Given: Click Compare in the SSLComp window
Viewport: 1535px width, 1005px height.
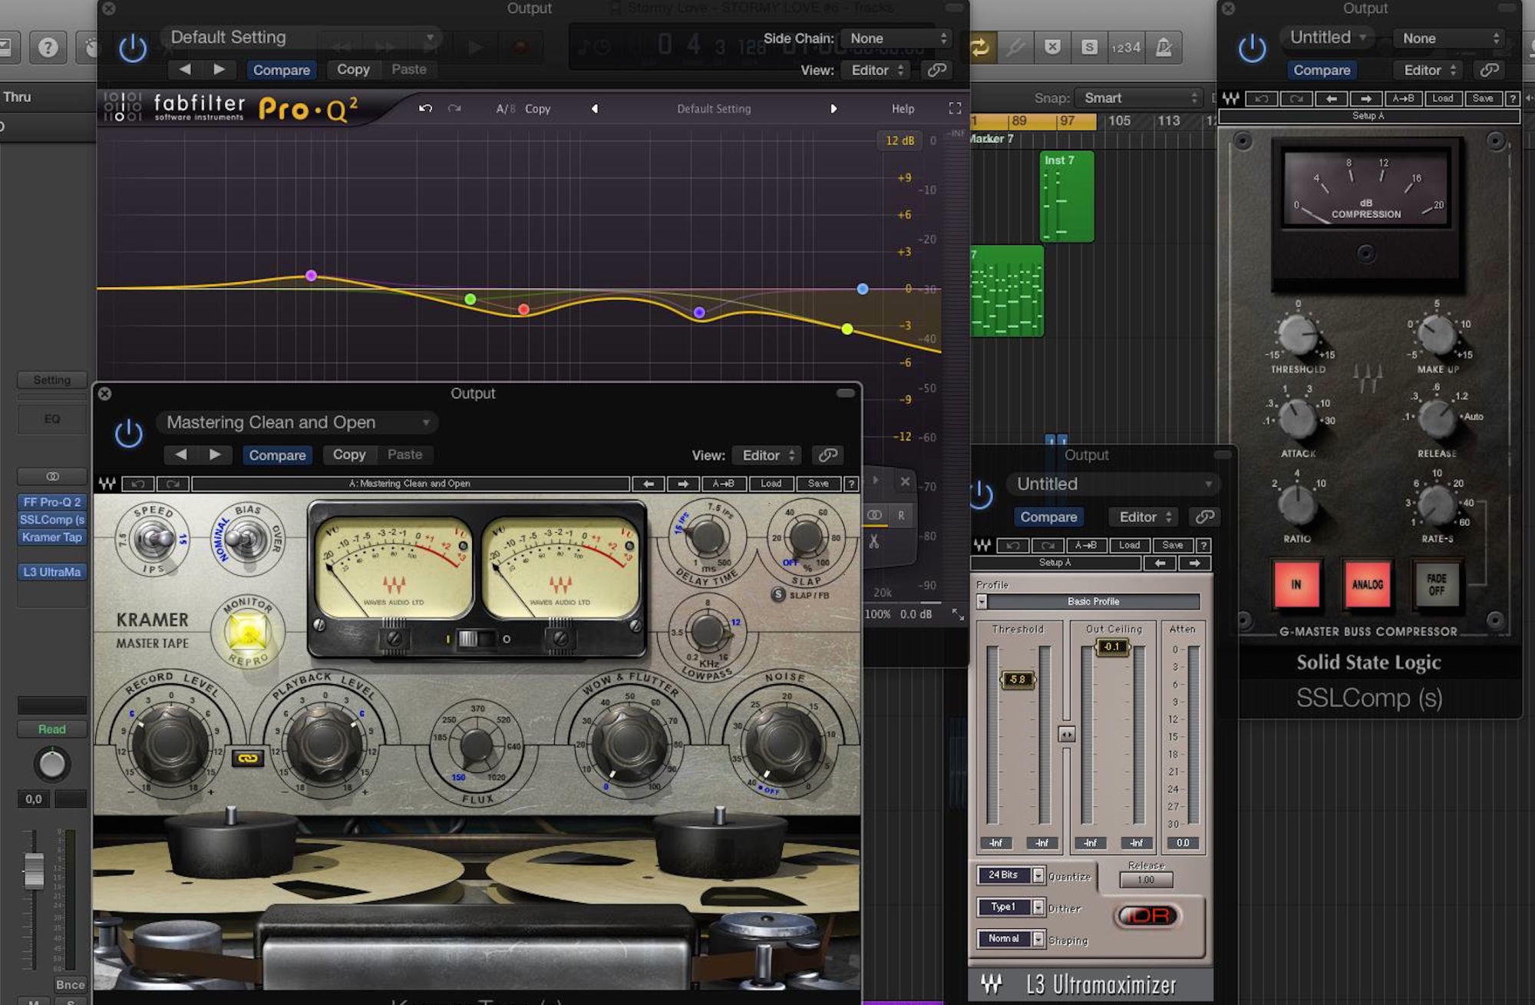Looking at the screenshot, I should (x=1321, y=70).
